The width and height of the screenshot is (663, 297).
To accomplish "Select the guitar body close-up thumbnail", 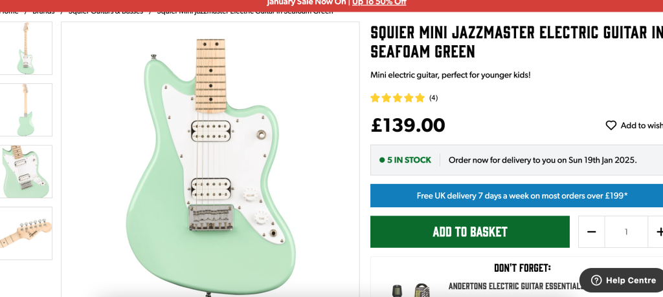I will point(27,171).
